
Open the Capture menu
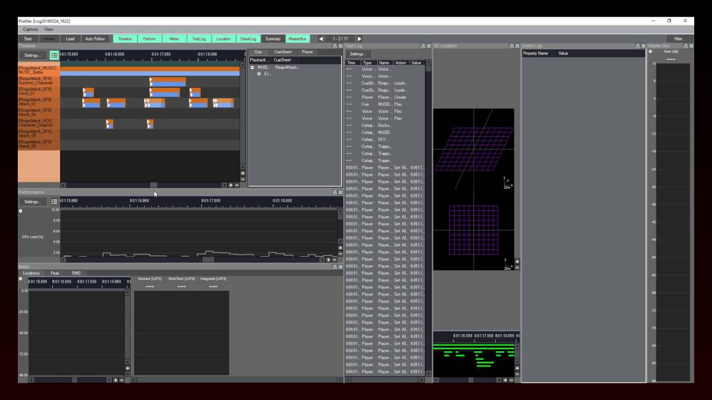pyautogui.click(x=31, y=29)
